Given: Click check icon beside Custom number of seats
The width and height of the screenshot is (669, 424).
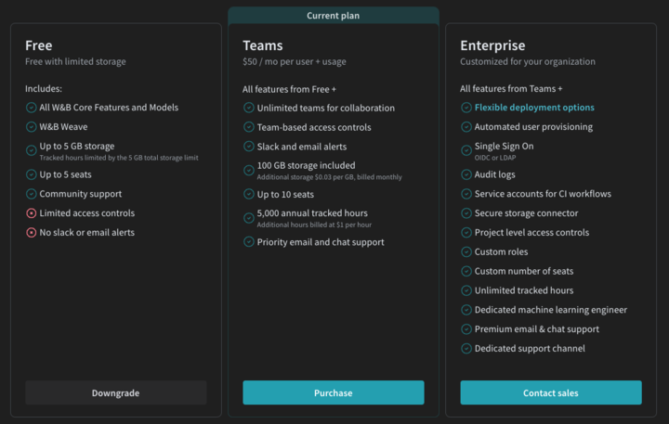Looking at the screenshot, I should (x=466, y=271).
